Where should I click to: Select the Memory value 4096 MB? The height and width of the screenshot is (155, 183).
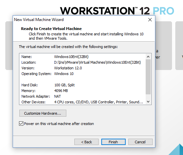click(61, 91)
